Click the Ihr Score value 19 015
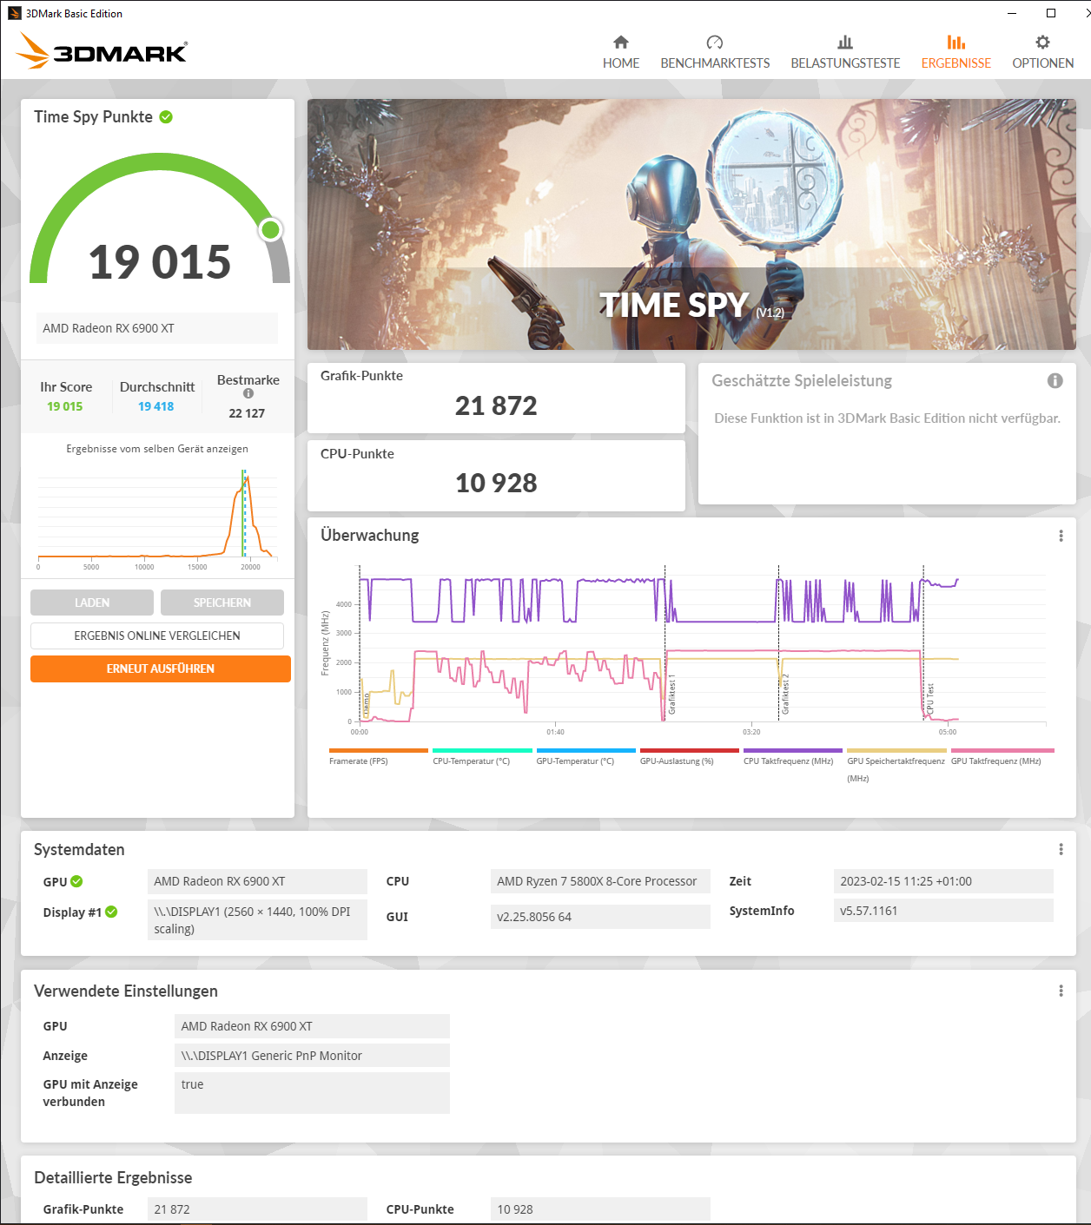Screen dimensions: 1091x1225 (x=65, y=406)
